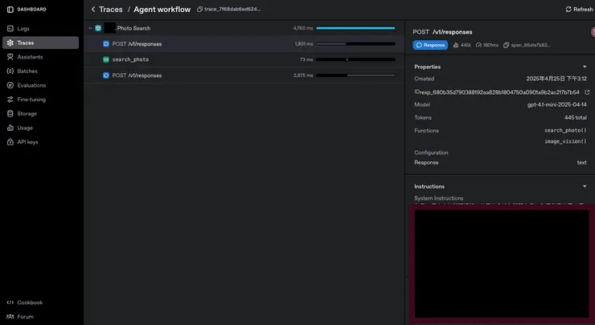This screenshot has width=595, height=325.
Task: Click the 2,875 ms span timeline bar
Action: click(x=355, y=75)
